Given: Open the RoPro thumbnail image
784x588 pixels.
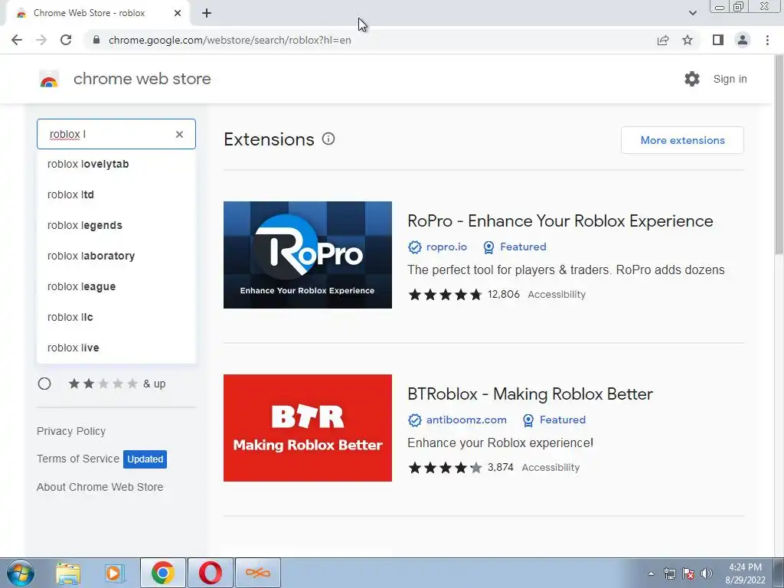Looking at the screenshot, I should point(308,255).
